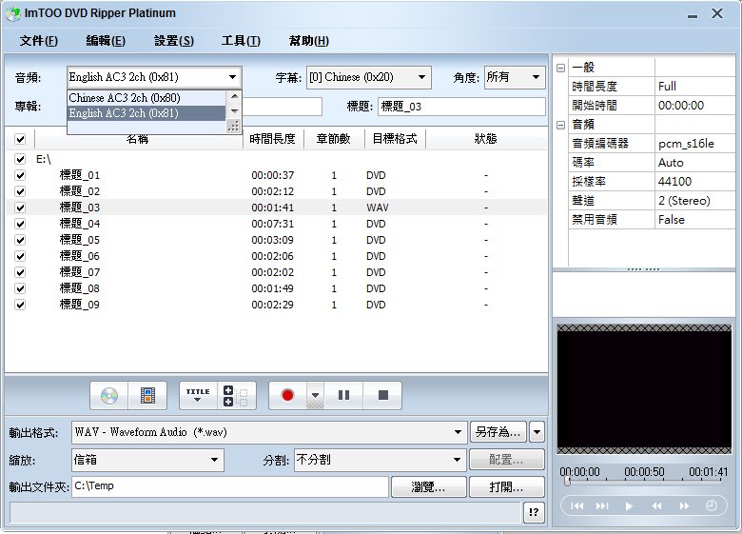742x534 pixels.
Task: Open DVD disc icon in toolbar
Action: pos(109,395)
